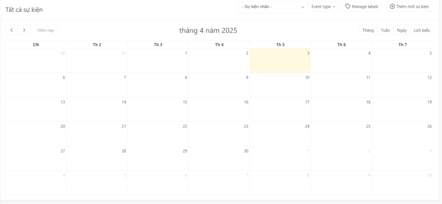This screenshot has width=442, height=204.
Task: Select the highlighted April 3 cell
Action: (x=280, y=61)
